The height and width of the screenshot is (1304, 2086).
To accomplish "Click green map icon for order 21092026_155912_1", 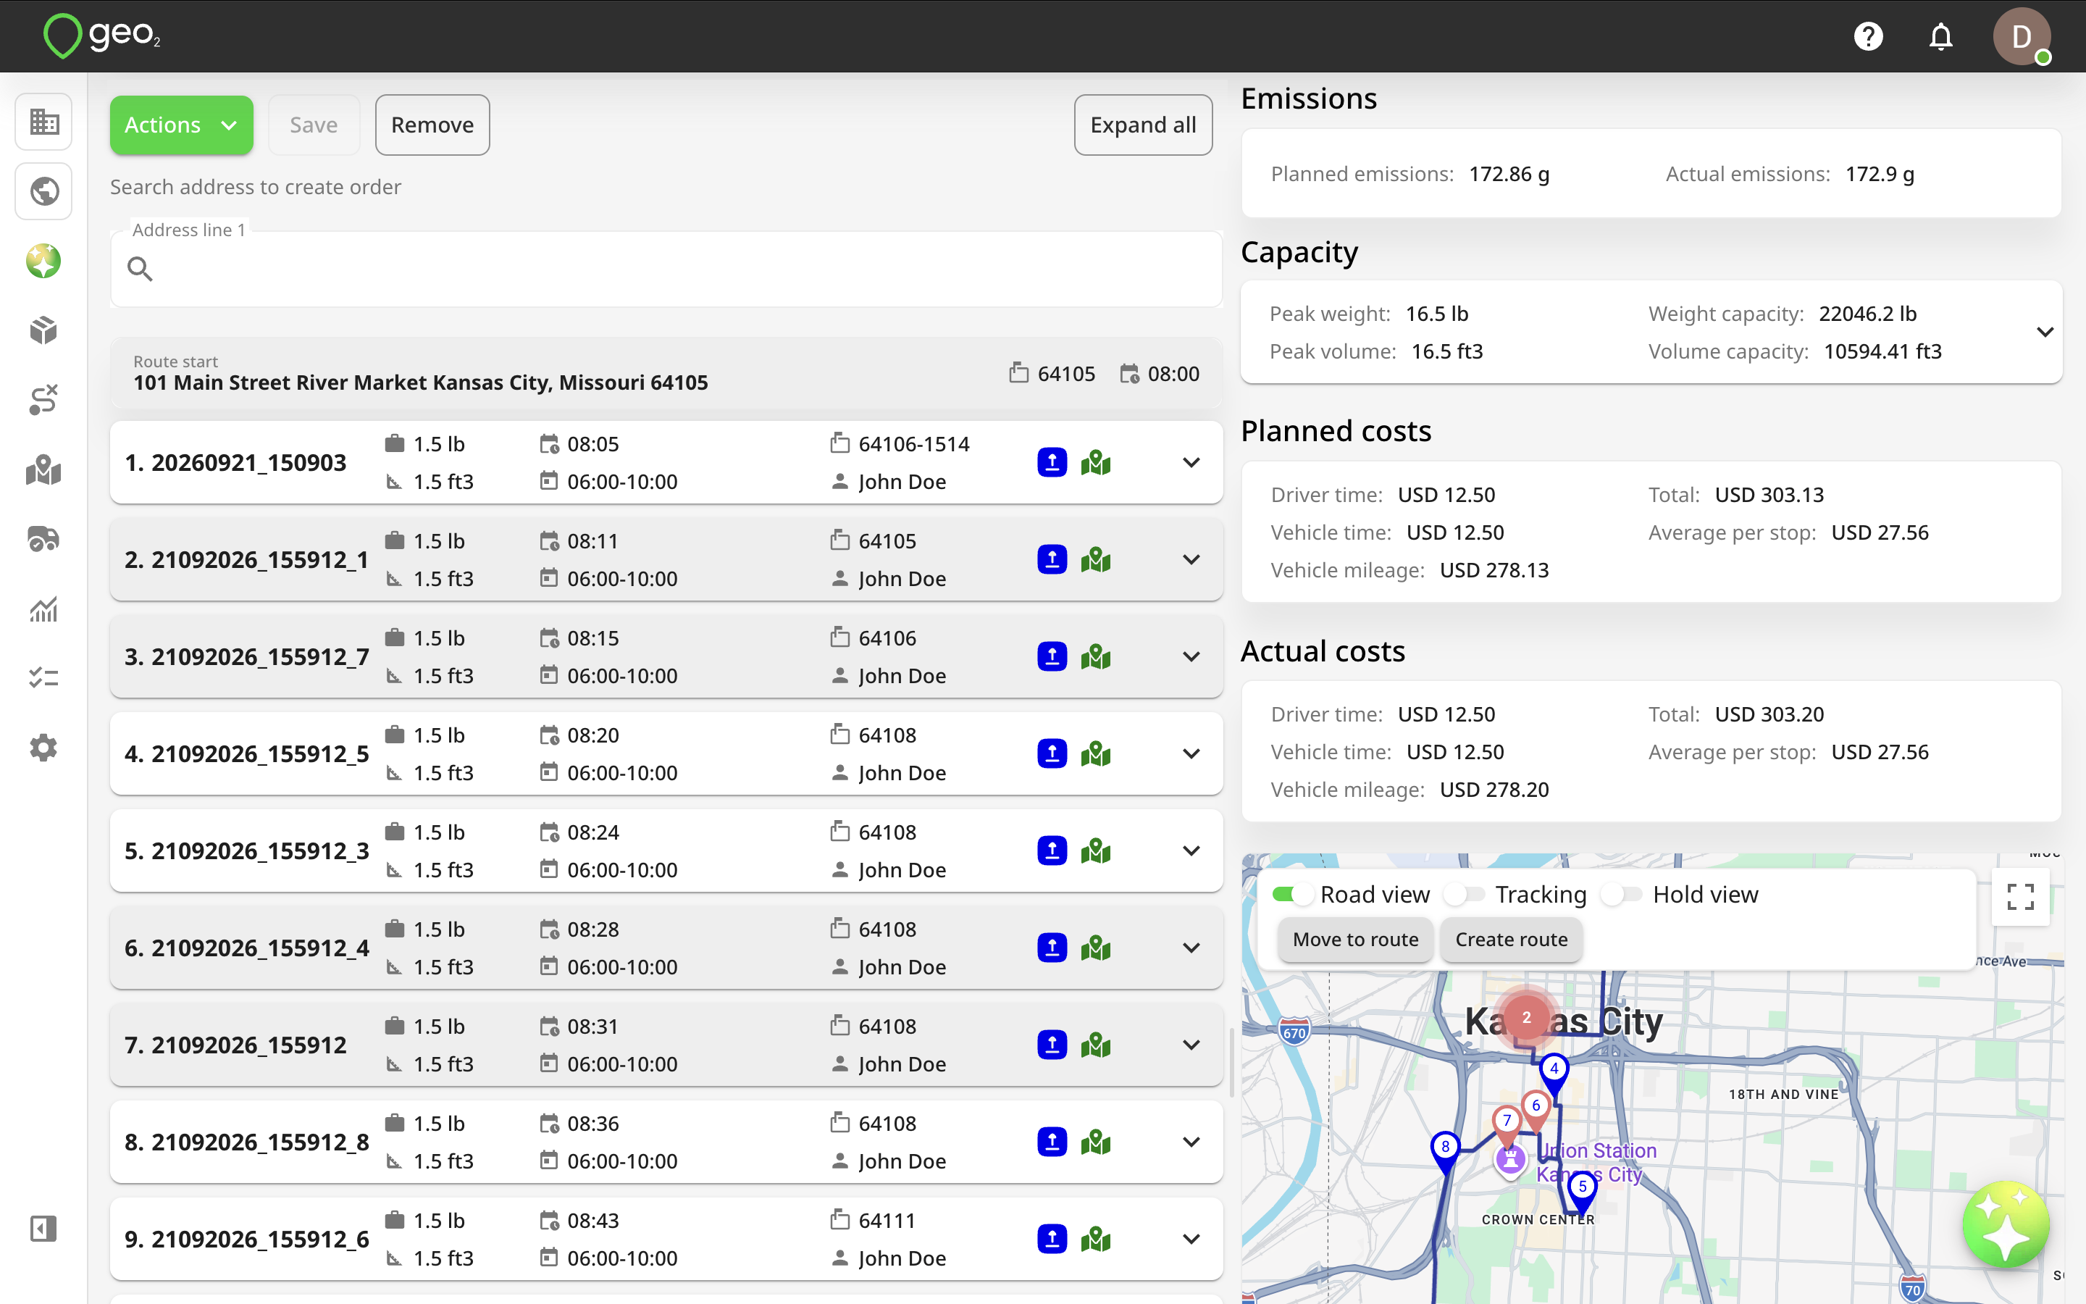I will pos(1096,560).
